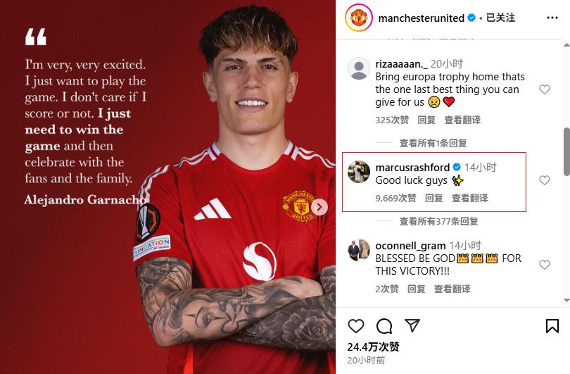This screenshot has height=374, width=570.
Task: Open oconnell_gram's profile avatar
Action: click(359, 250)
